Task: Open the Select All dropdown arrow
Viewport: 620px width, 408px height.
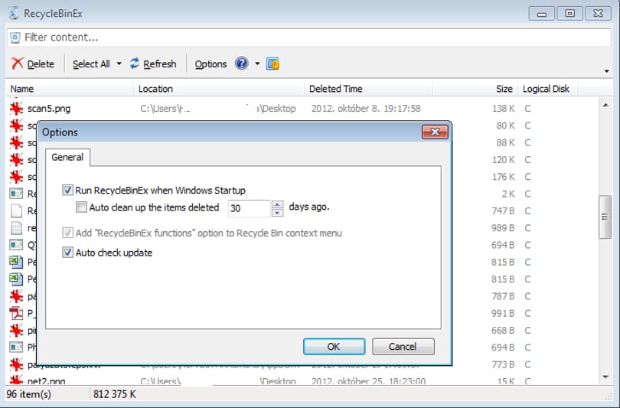Action: [119, 64]
